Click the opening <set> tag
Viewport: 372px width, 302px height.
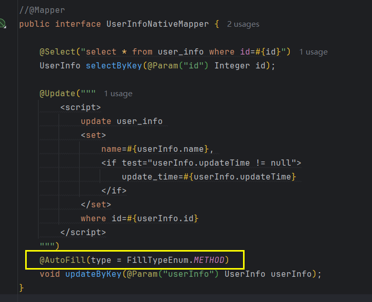click(x=93, y=135)
